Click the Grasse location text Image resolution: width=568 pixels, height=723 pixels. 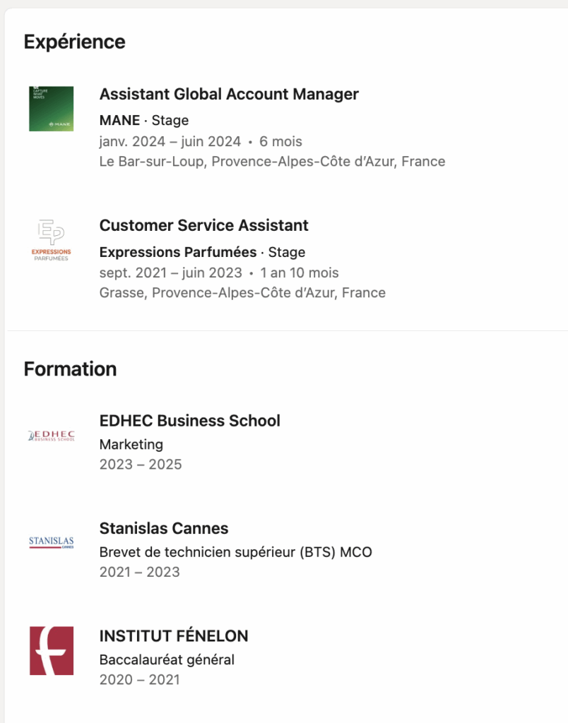coord(242,292)
